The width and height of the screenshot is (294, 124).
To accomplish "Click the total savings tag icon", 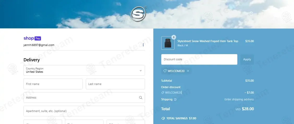I will [x=163, y=118].
